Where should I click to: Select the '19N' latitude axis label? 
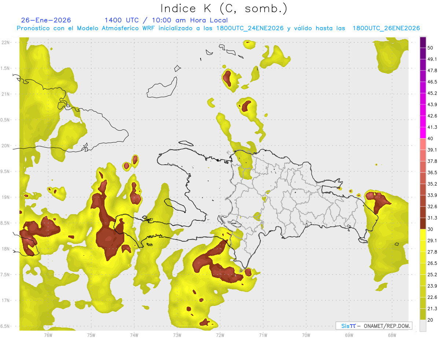(x=6, y=197)
